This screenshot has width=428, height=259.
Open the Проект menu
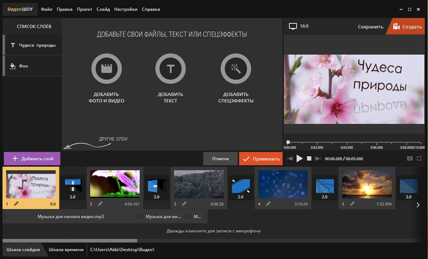click(x=84, y=9)
